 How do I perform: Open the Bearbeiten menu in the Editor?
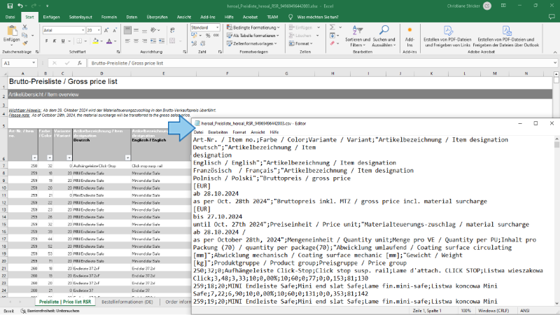[x=218, y=132]
